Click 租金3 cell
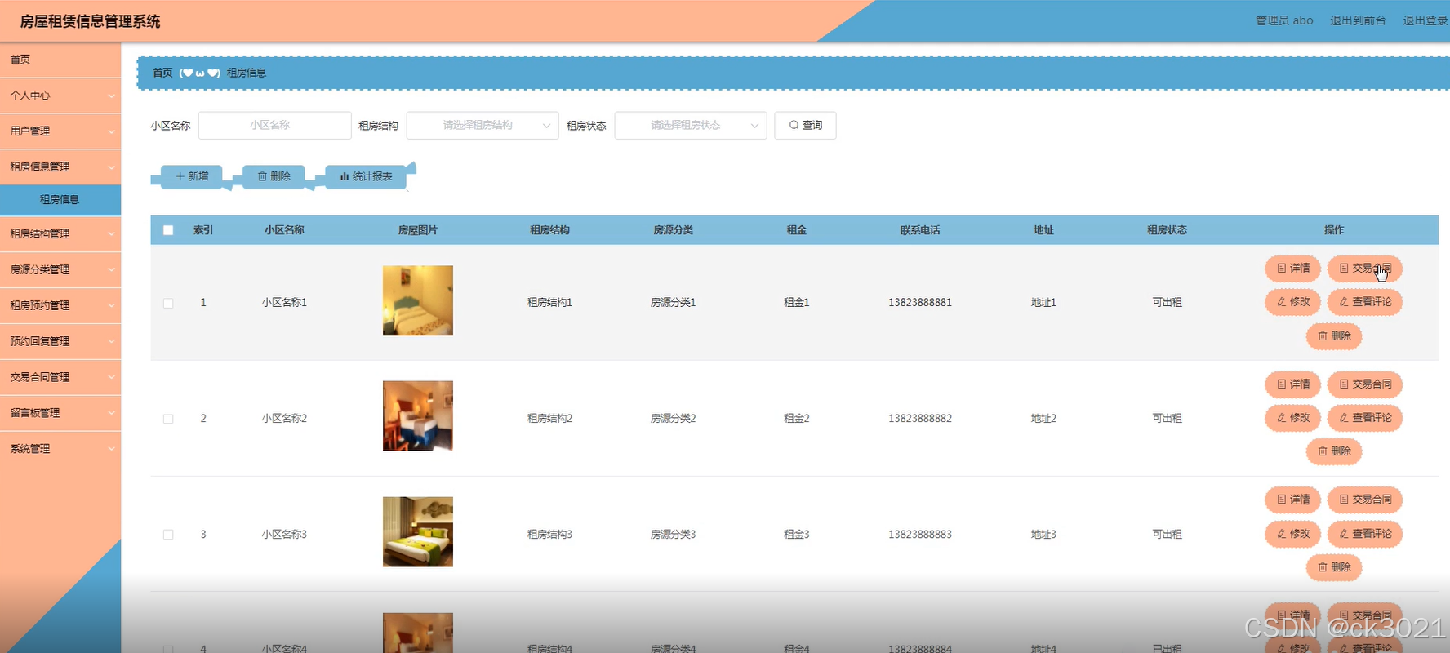This screenshot has height=653, width=1450. tap(796, 535)
